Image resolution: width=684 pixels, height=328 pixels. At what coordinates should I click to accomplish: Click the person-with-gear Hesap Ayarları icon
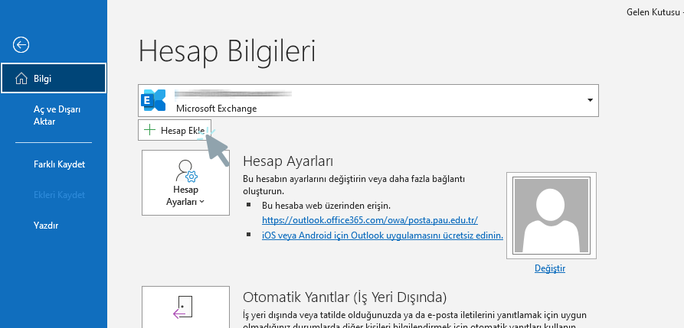tap(186, 170)
